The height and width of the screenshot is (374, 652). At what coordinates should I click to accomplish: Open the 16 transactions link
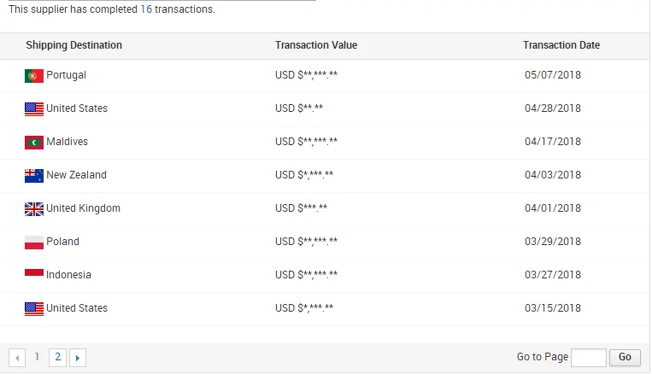(x=146, y=9)
